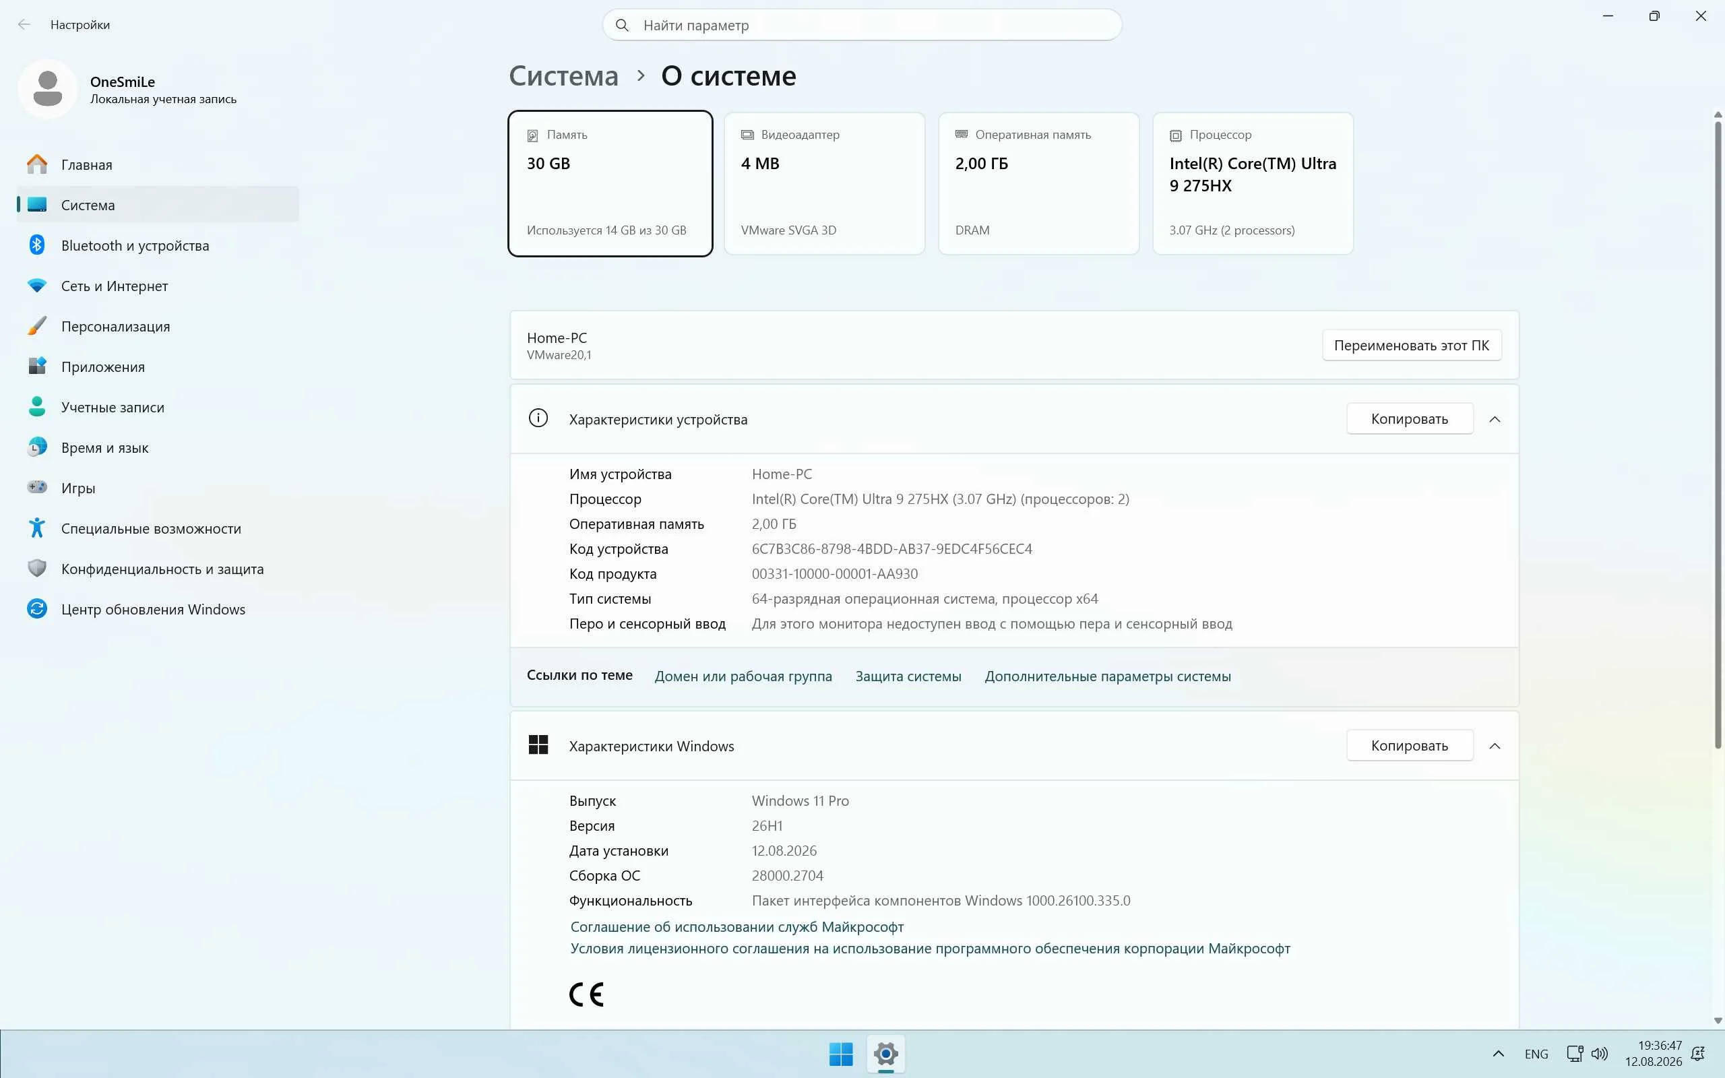The image size is (1725, 1078).
Task: Click the Специальные возможности accessibility icon
Action: [37, 528]
